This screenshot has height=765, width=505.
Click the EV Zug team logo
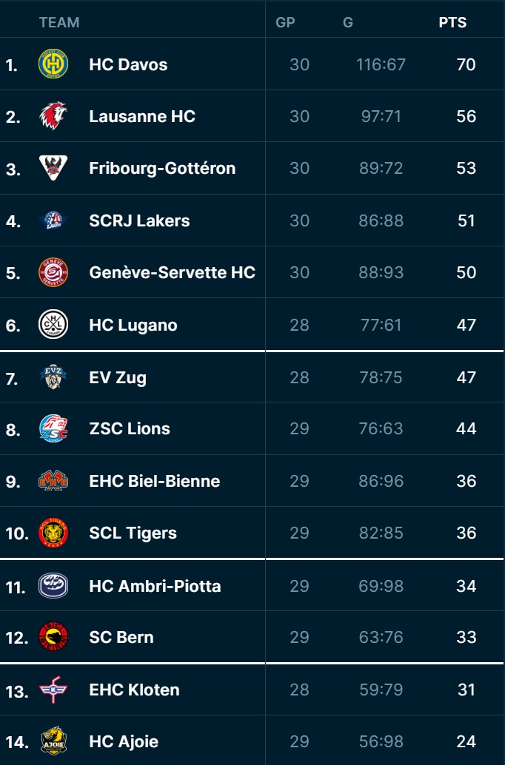point(53,377)
